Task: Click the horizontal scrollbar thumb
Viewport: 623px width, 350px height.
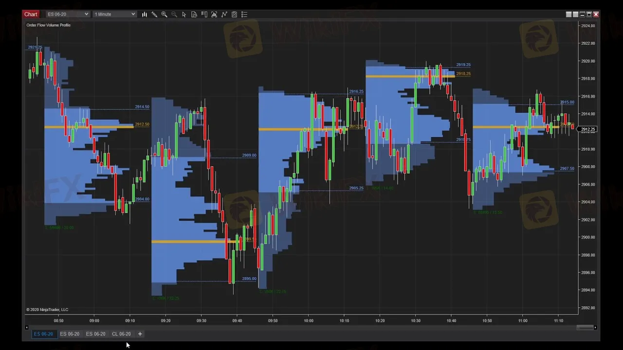Action: [585, 328]
